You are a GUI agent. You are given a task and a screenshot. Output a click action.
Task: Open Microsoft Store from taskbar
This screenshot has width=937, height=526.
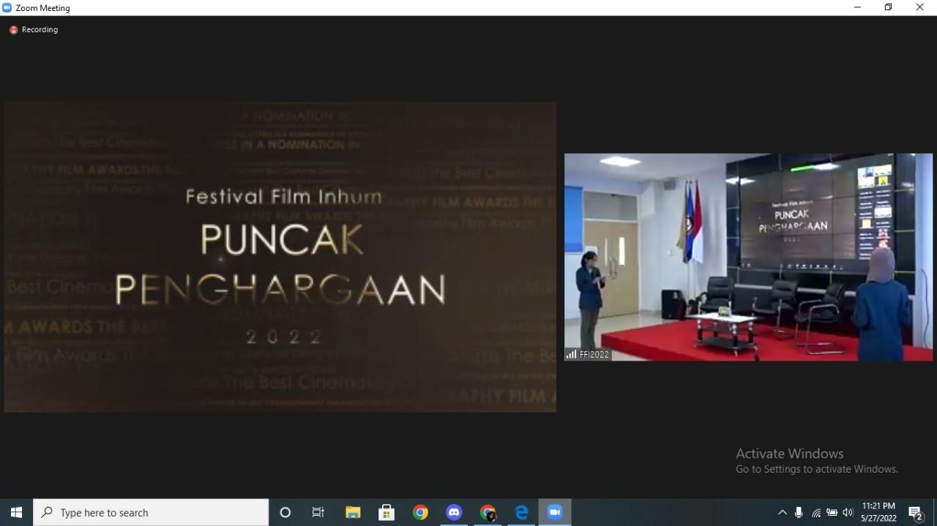[x=387, y=512]
